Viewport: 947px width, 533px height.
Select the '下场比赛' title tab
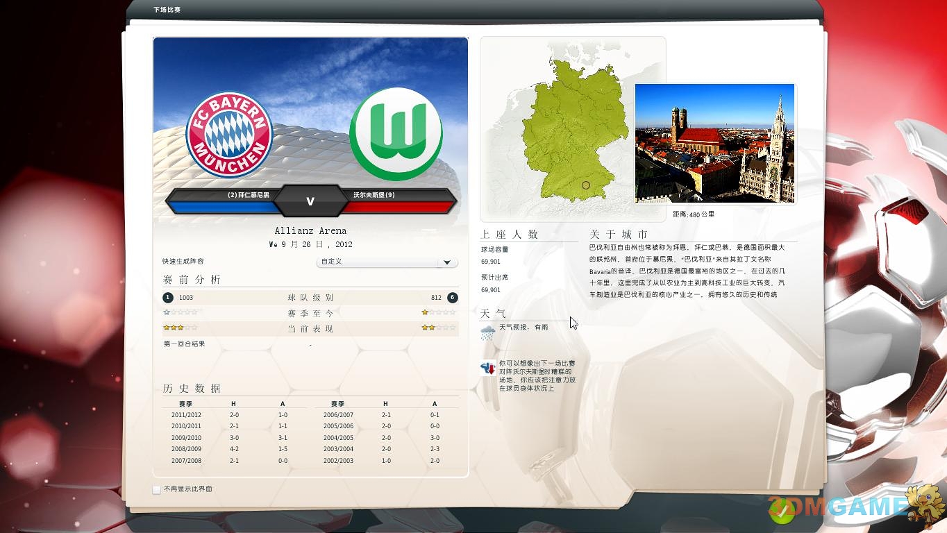pos(167,10)
